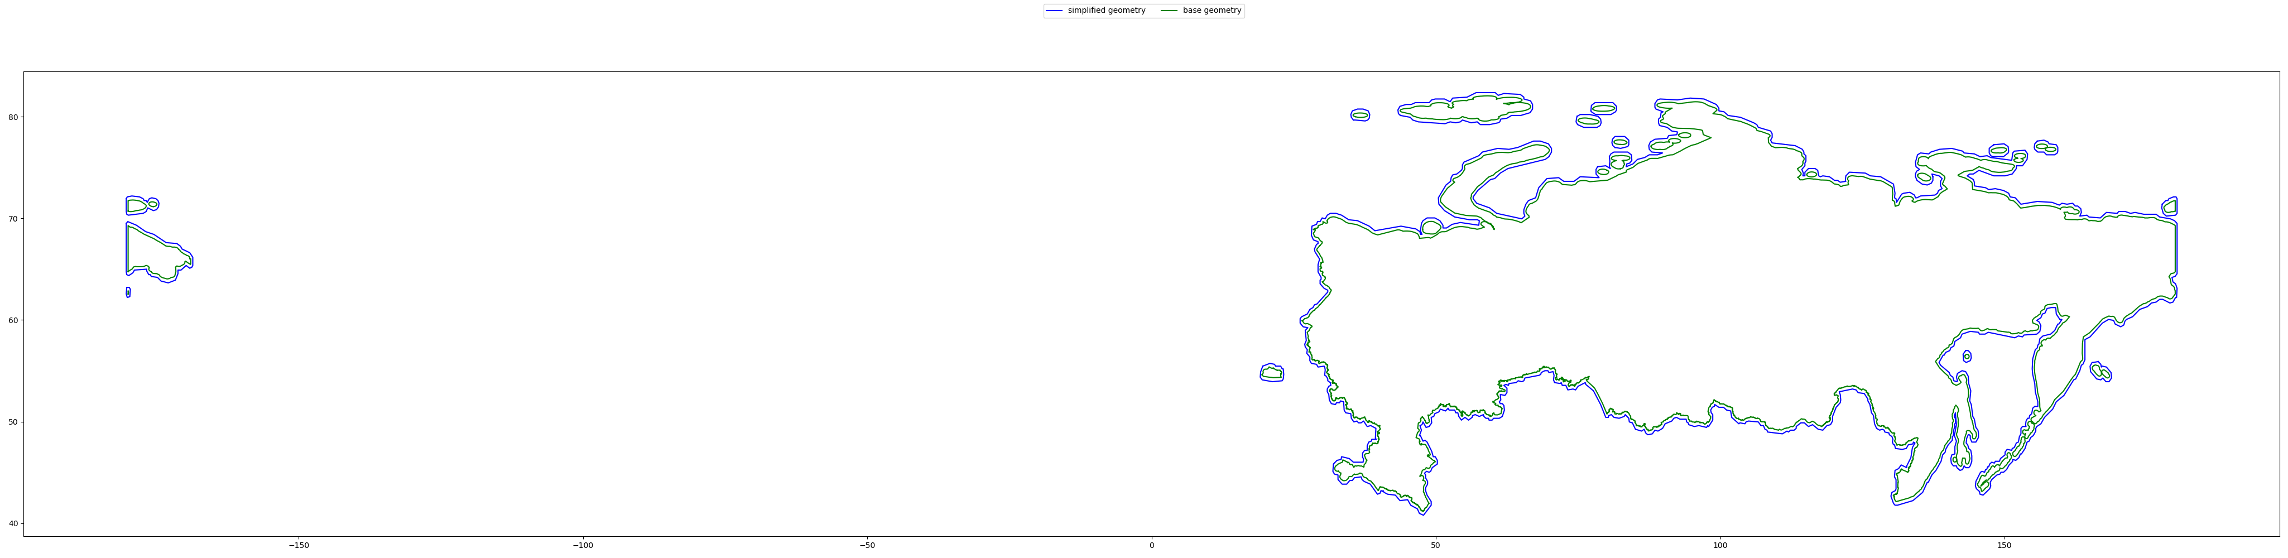2288x558 pixels.
Task: Click the y-axis tick label 70
Action: [13, 219]
